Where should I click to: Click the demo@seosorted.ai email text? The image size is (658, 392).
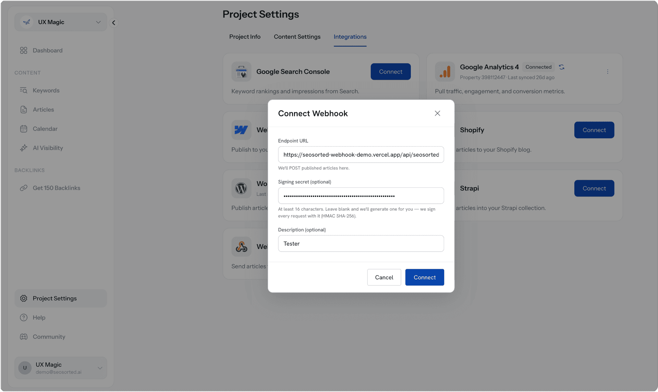[59, 372]
